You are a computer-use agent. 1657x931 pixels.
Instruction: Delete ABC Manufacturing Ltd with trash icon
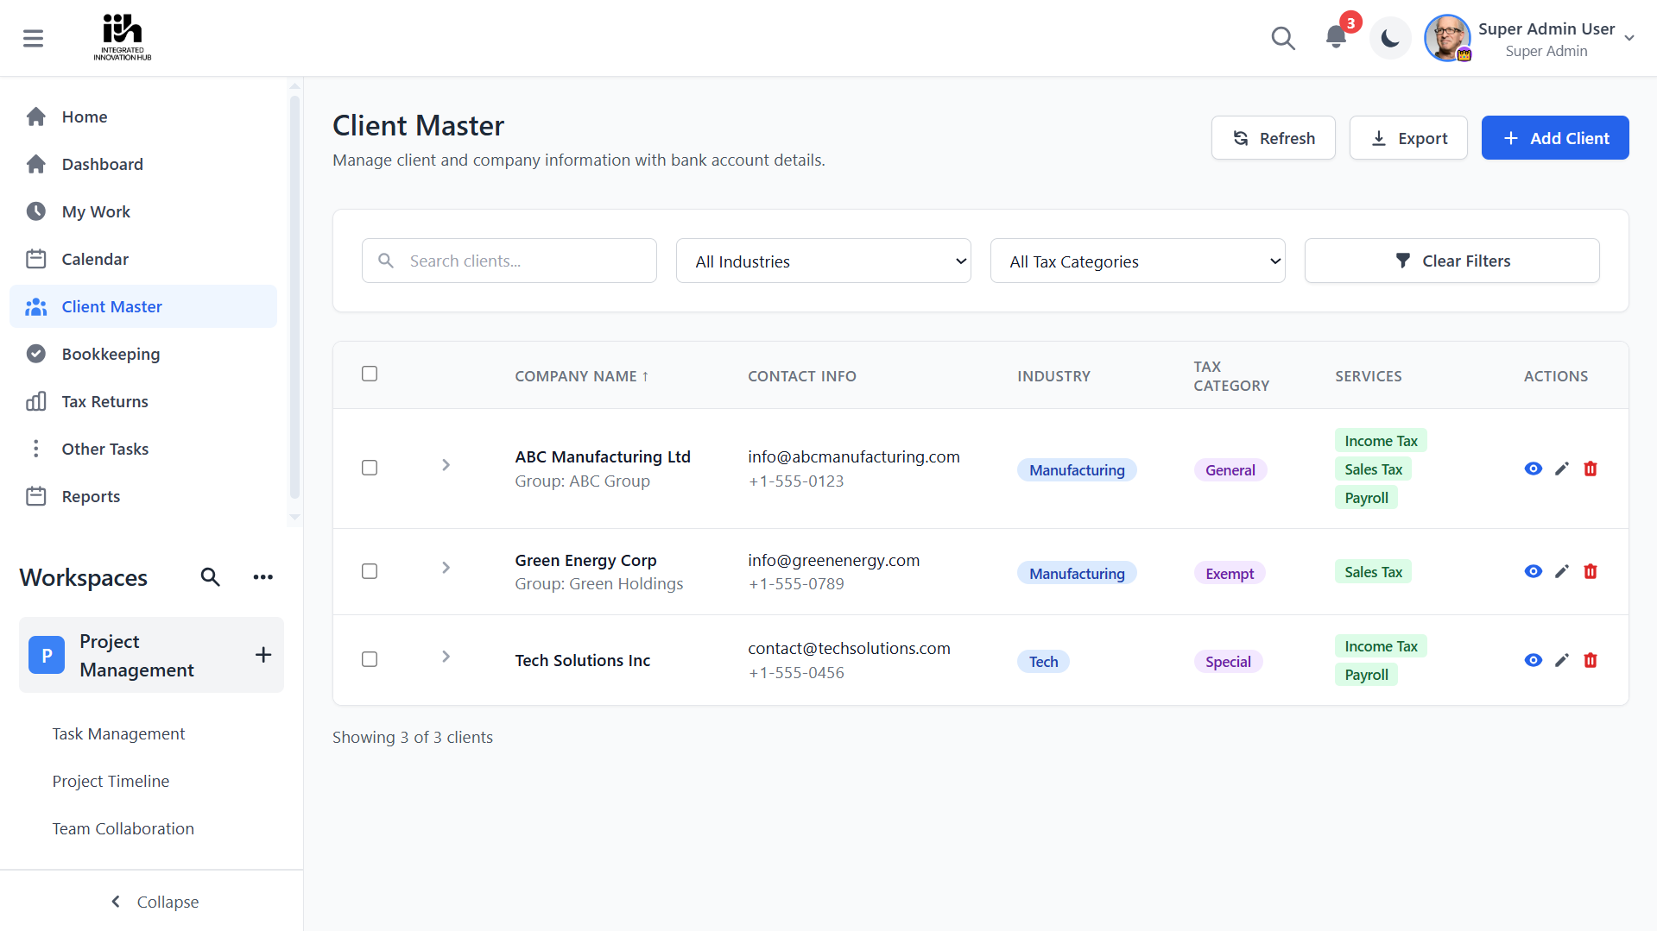point(1590,469)
